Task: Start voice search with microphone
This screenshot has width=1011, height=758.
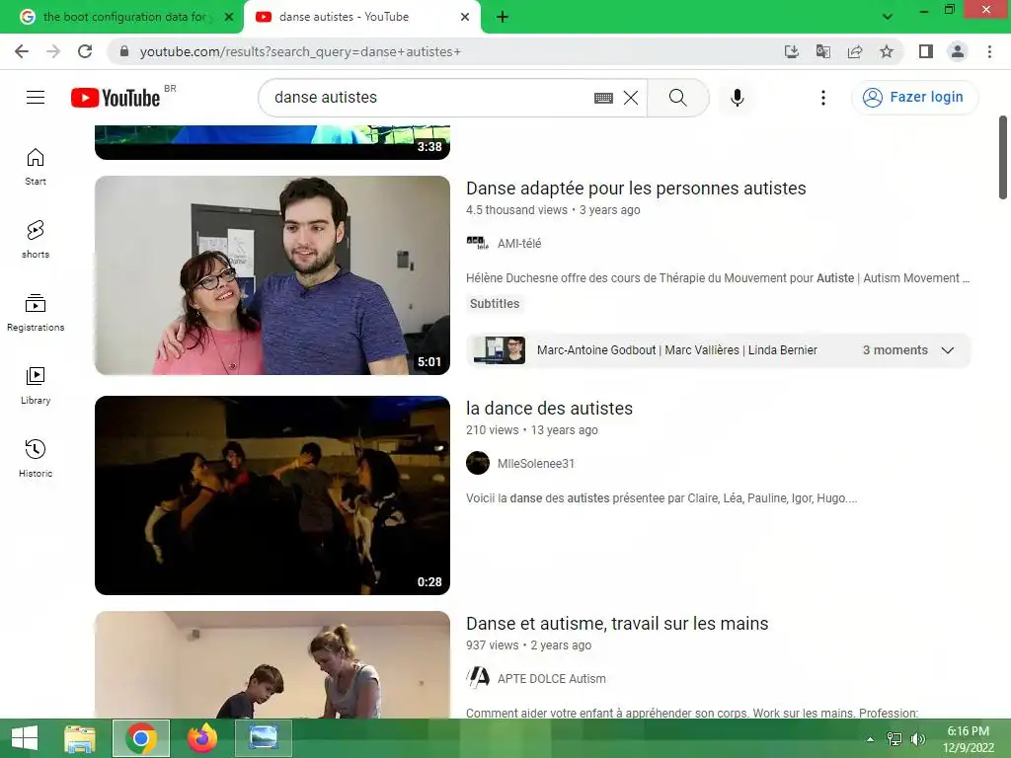Action: pyautogui.click(x=737, y=98)
